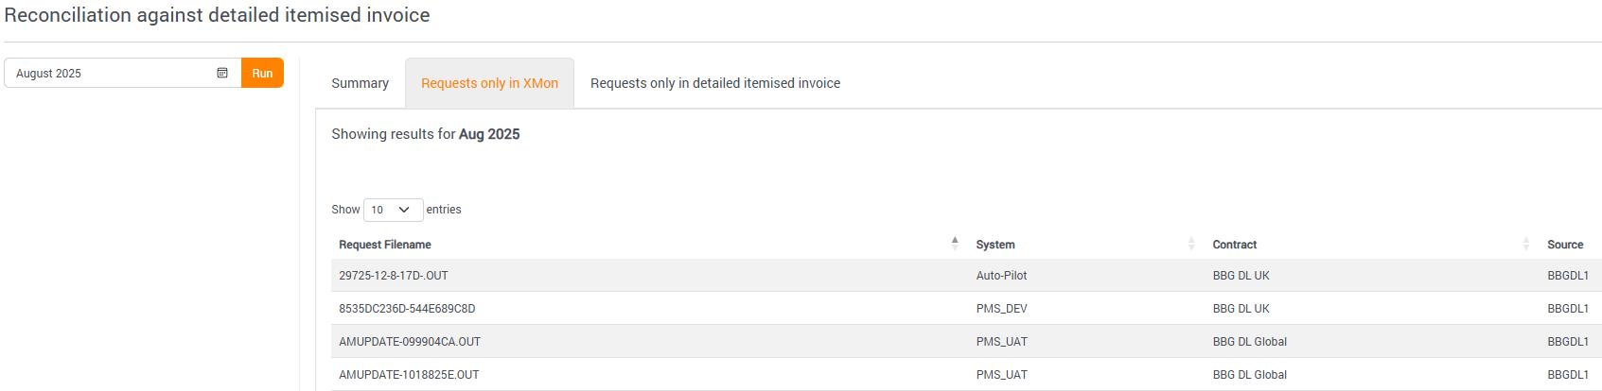The width and height of the screenshot is (1602, 391).
Task: Click the PMS_DEV system cell
Action: coord(1001,309)
